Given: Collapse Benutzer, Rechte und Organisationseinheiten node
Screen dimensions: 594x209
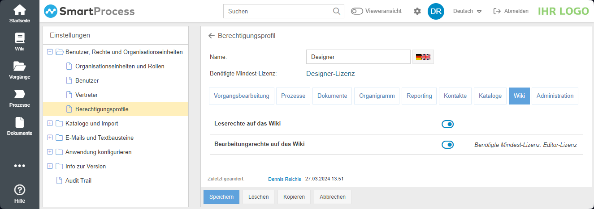Looking at the screenshot, I should pos(50,52).
